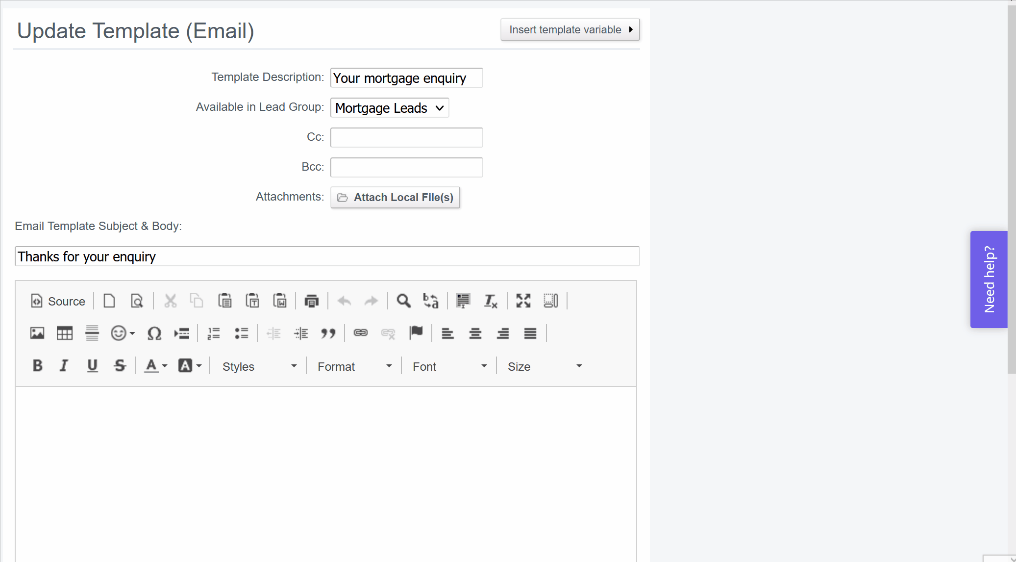Justify text alignment
Screen dimensions: 1016x562
[x=530, y=333]
